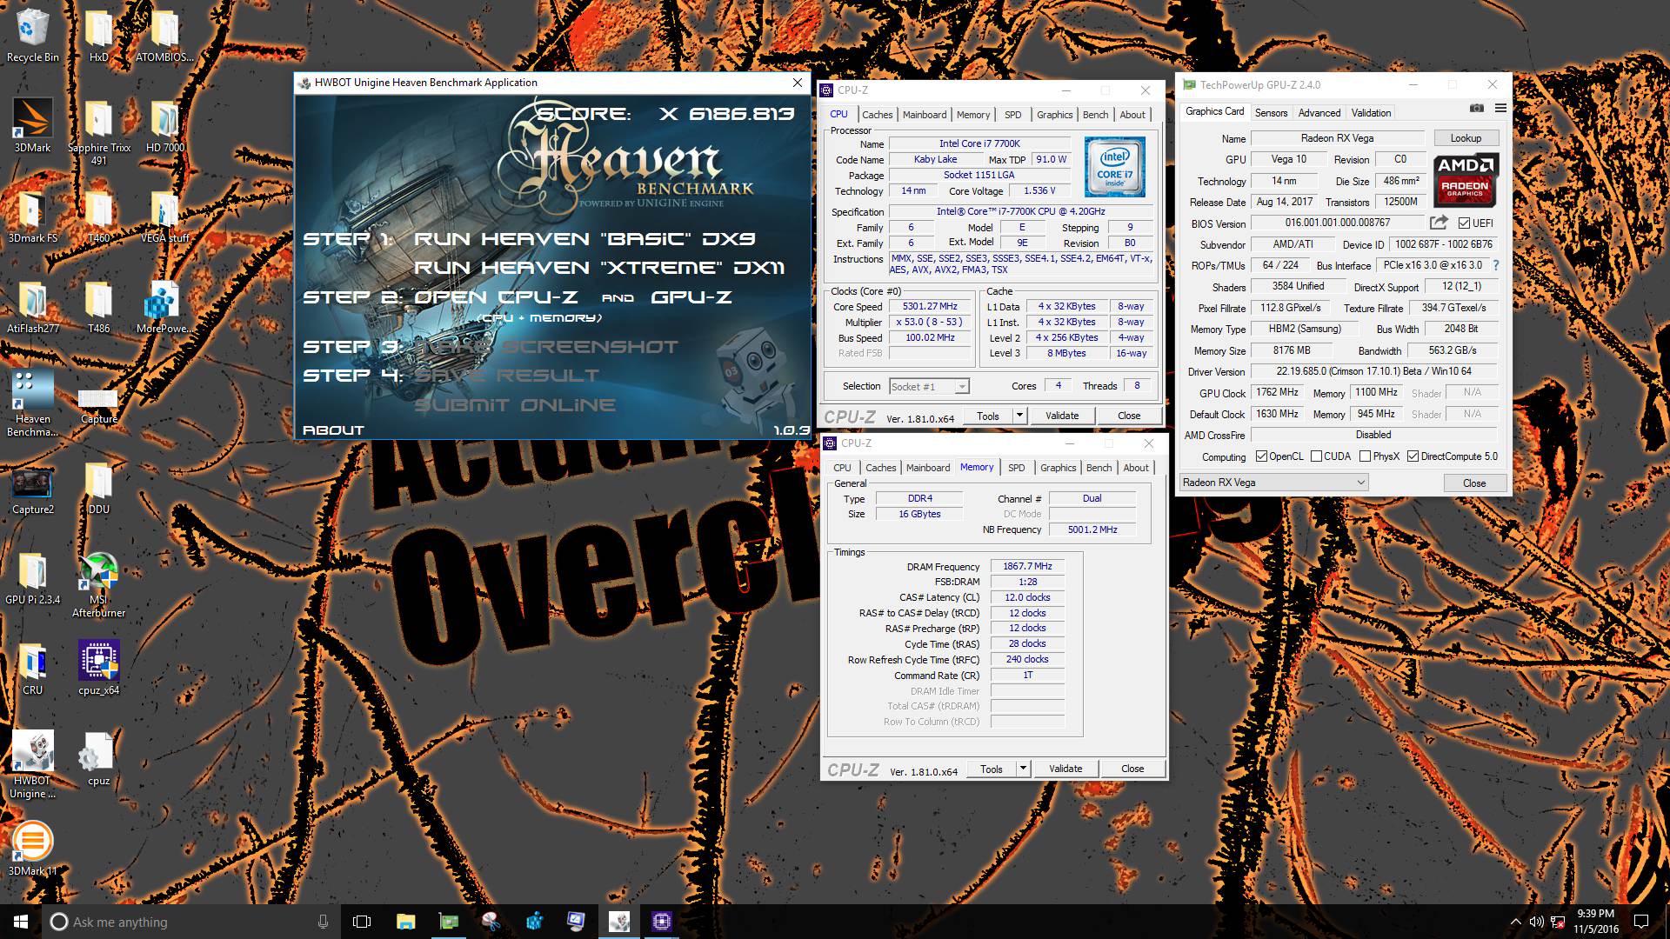Toggle the PhysX checkbox
1670x939 pixels.
click(1365, 456)
